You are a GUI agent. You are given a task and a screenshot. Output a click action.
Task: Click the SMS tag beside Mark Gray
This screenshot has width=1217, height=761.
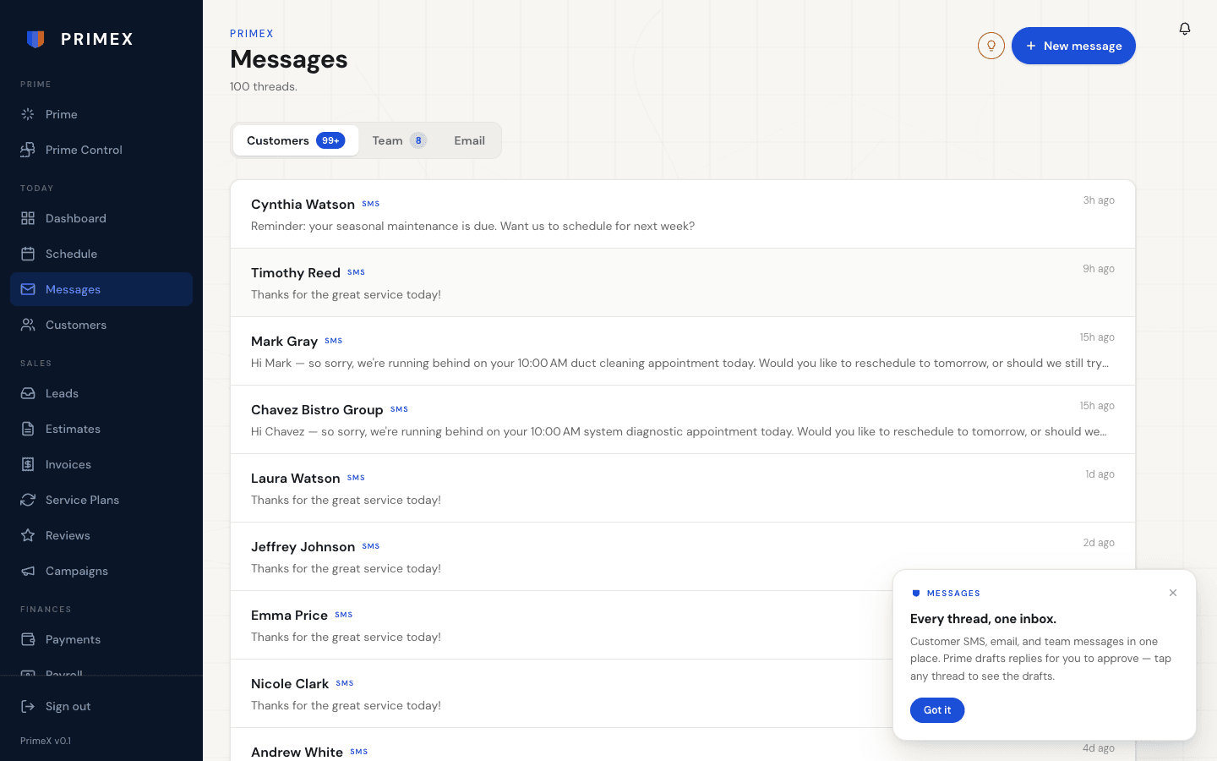point(334,341)
